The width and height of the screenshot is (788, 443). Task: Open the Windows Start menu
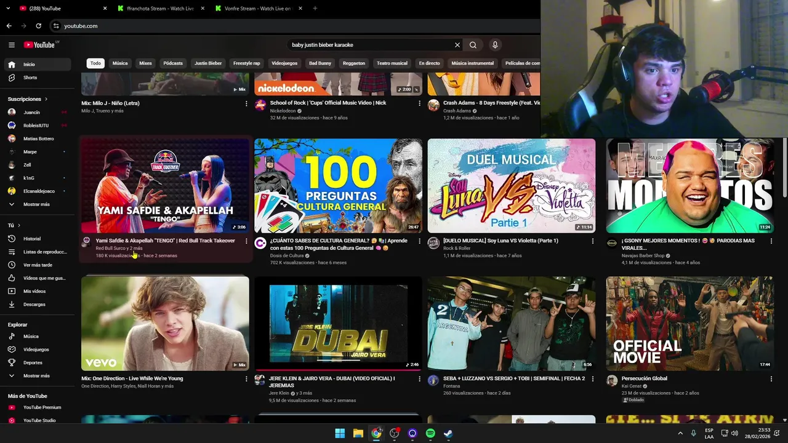coord(340,433)
